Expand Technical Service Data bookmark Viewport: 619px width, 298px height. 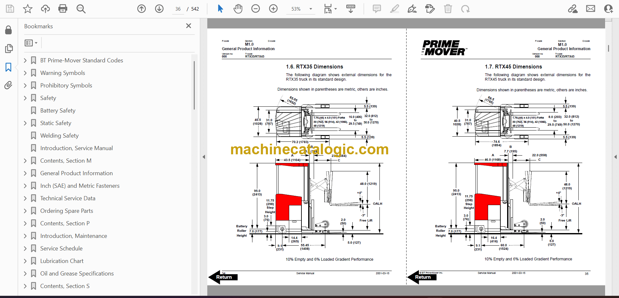coord(25,198)
